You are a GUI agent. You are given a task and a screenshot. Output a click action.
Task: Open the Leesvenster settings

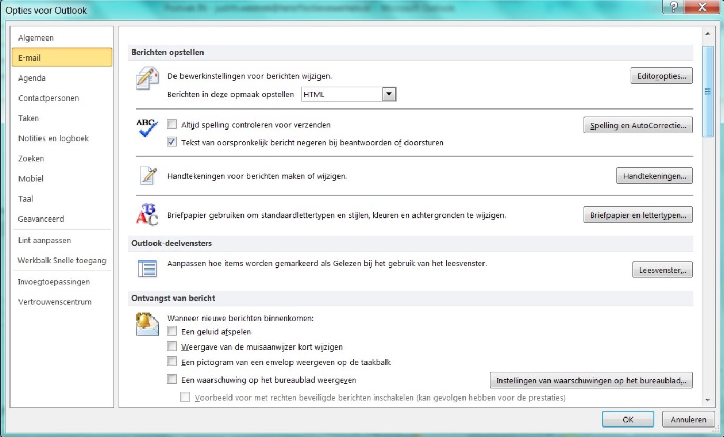[x=662, y=270]
